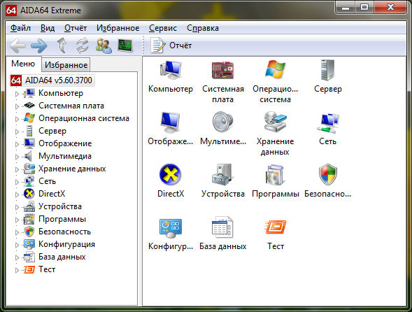Expand the Компьютер tree node
Screen dimensions: 412x312
click(x=17, y=94)
